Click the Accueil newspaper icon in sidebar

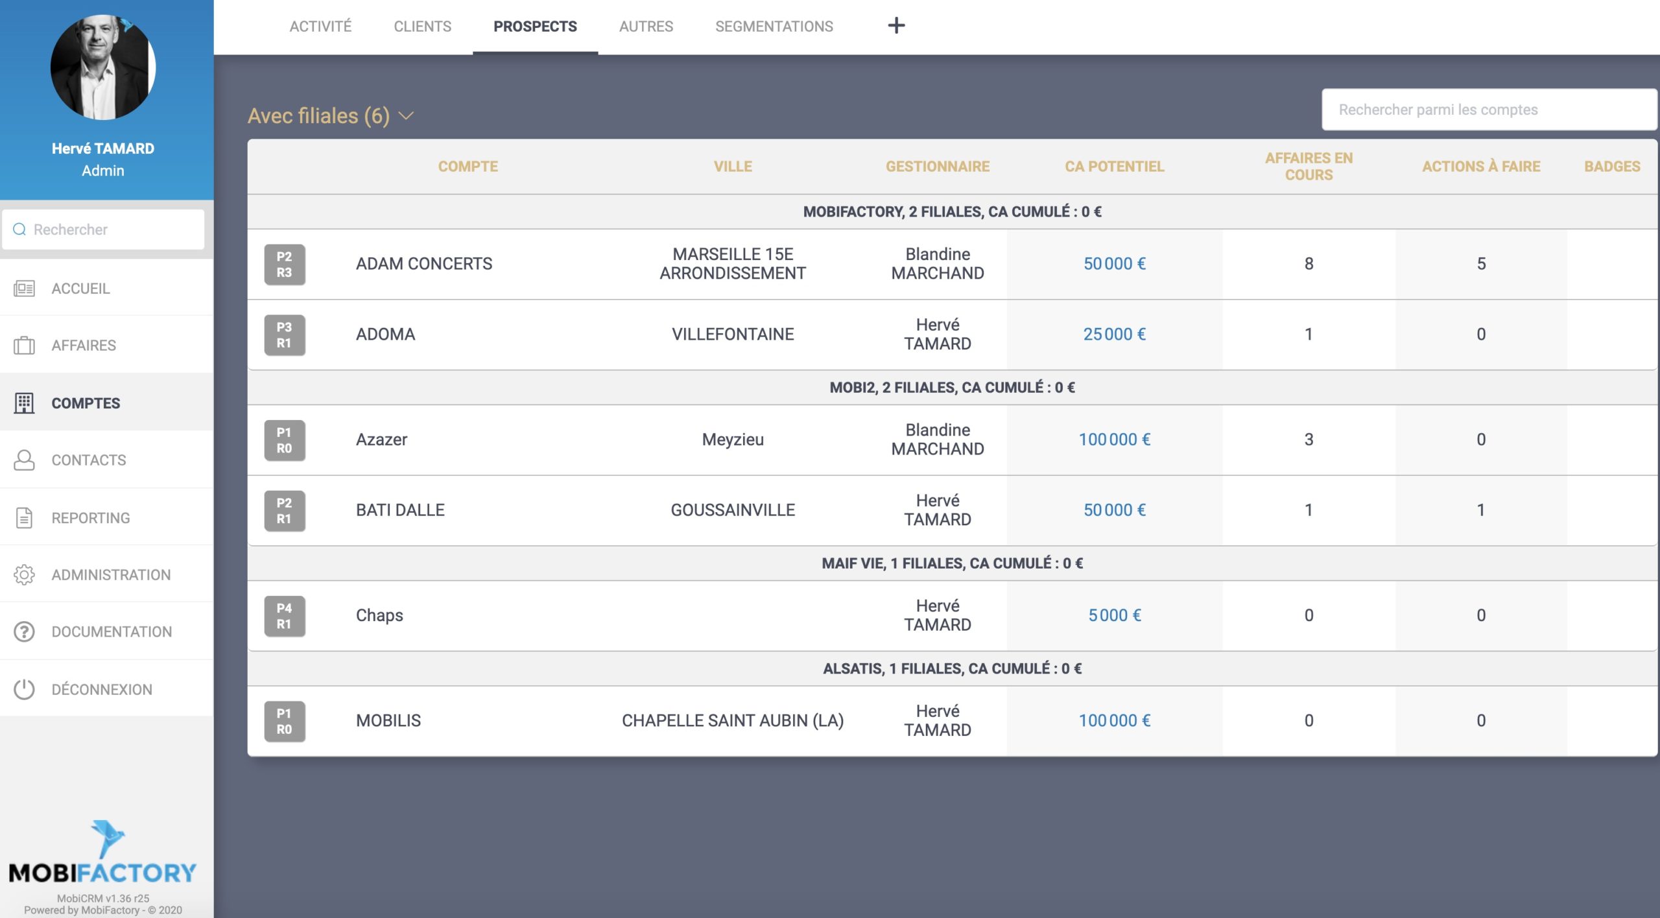[24, 288]
